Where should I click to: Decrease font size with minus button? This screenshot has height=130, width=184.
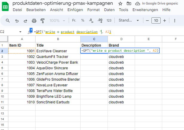pyautogui.click(x=147, y=21)
